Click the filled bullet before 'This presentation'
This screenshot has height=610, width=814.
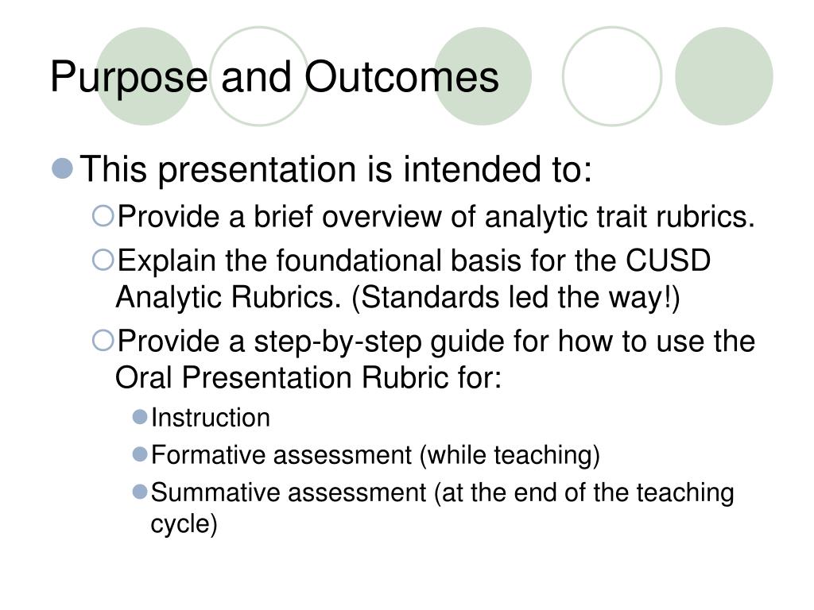point(63,168)
